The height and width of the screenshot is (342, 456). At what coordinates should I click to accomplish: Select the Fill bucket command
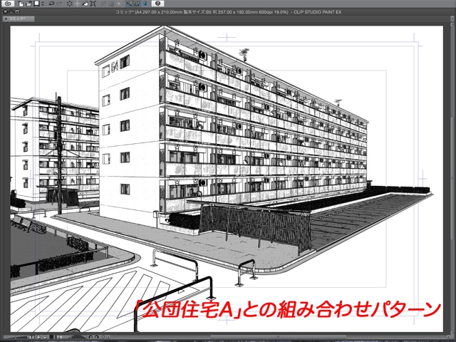coord(85,4)
